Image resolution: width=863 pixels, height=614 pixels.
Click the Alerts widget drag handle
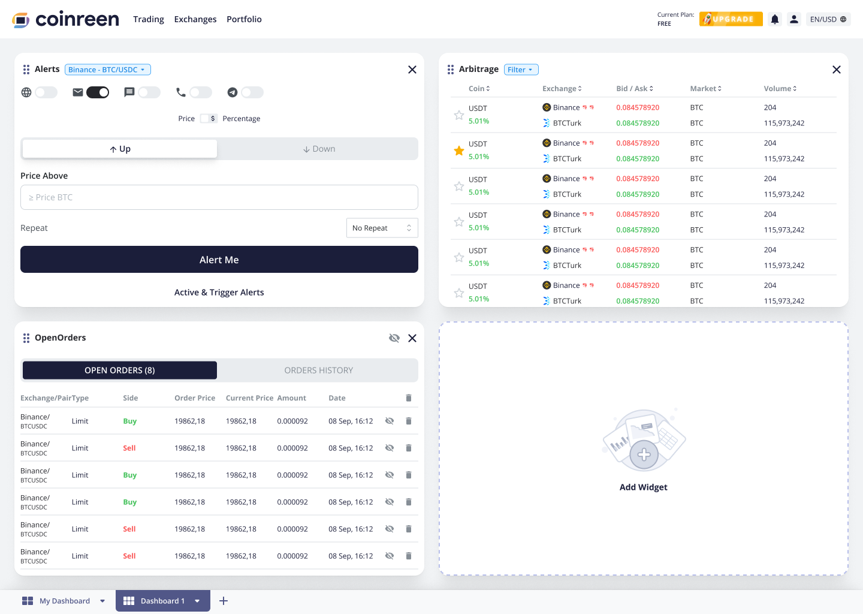(x=26, y=70)
